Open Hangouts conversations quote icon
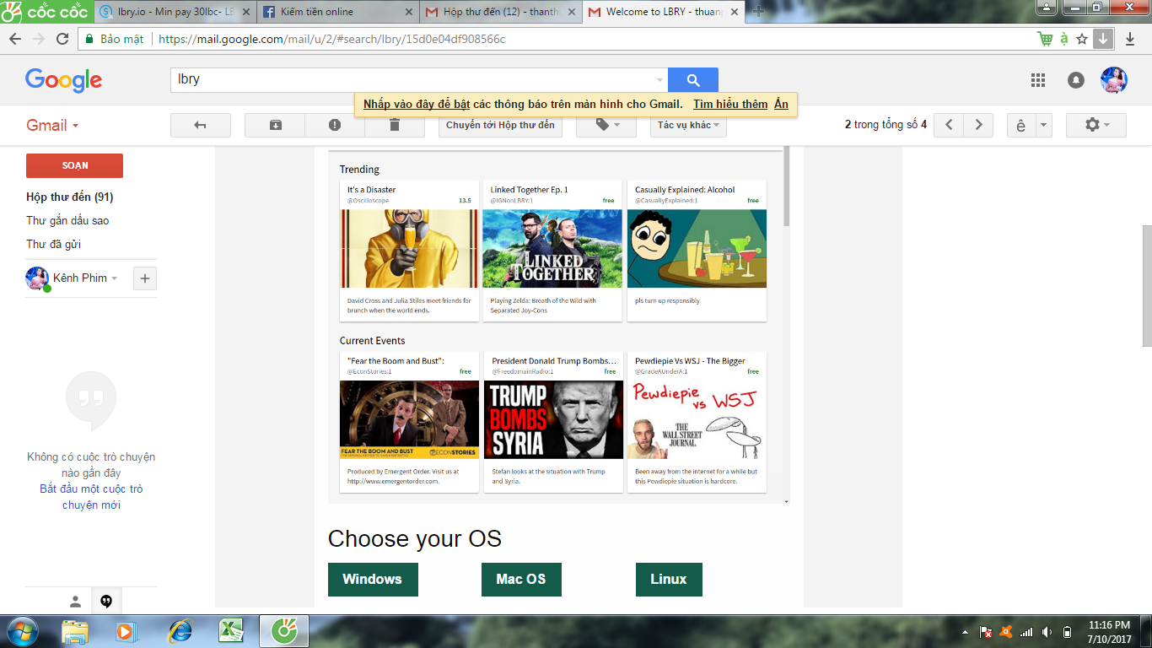Screen dimensions: 1152x648 pos(106,602)
